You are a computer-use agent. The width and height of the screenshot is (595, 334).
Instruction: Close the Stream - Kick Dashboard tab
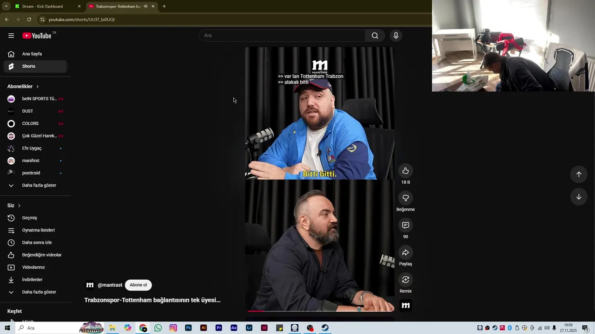(x=79, y=6)
